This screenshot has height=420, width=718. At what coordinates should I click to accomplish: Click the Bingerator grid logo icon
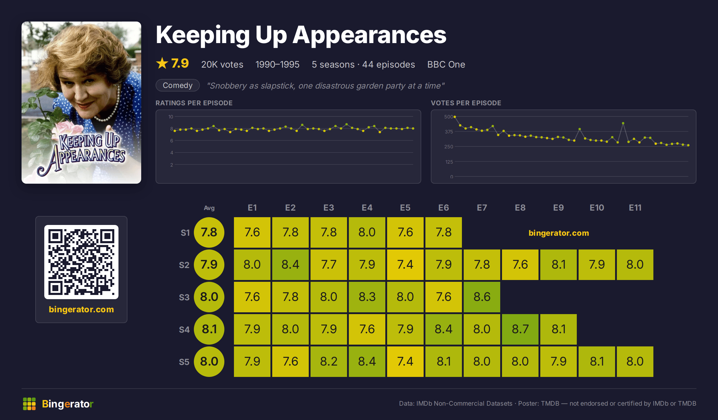29,404
